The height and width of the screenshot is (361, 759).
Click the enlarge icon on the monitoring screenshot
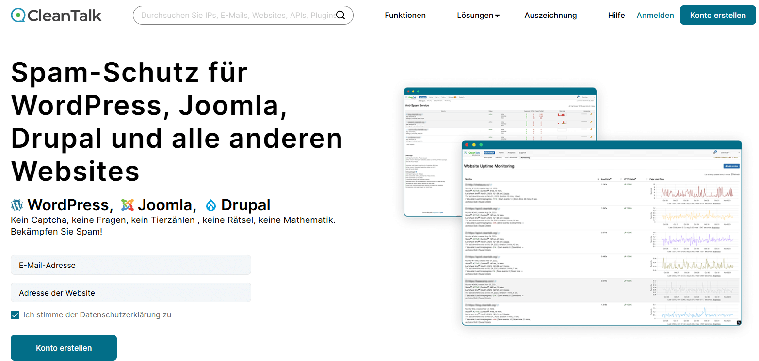[738, 322]
